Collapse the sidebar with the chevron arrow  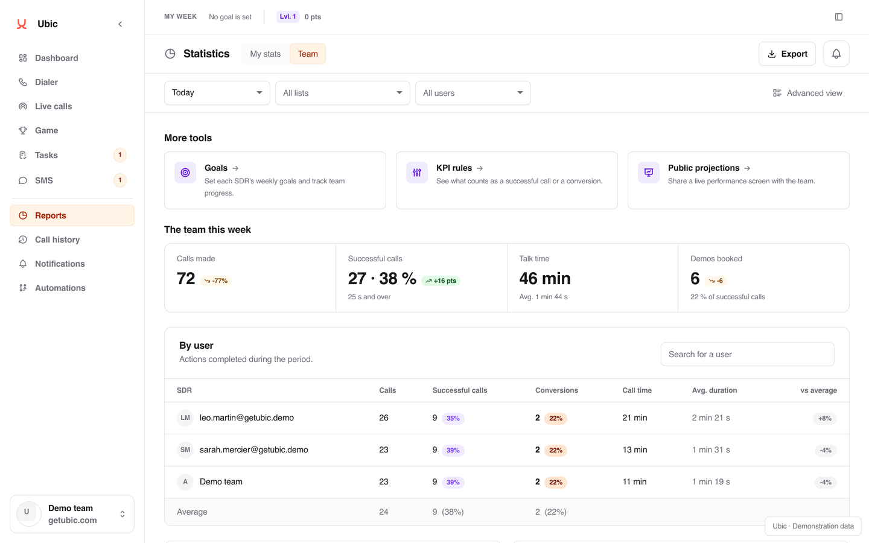click(x=120, y=24)
